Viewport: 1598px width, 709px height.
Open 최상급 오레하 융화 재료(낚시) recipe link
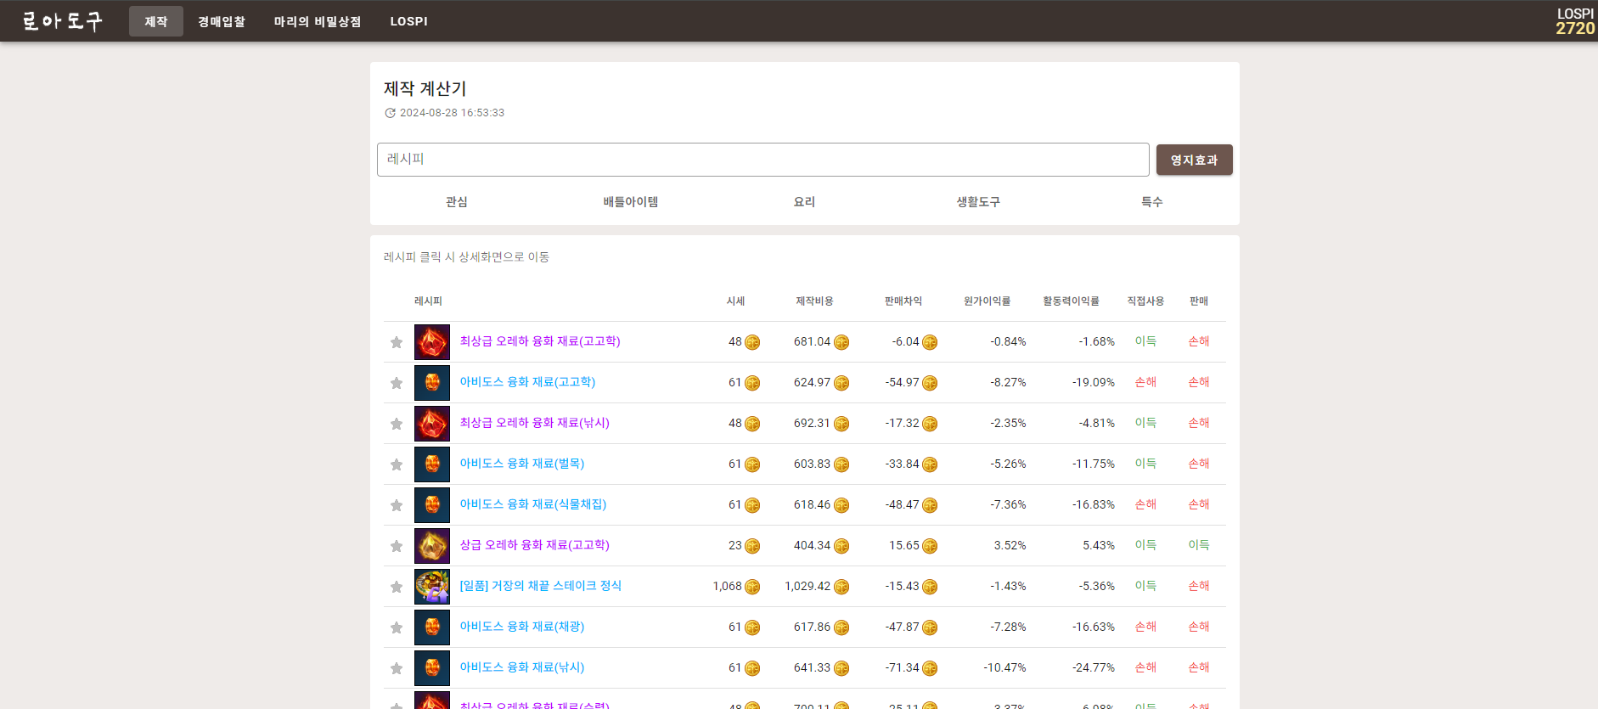click(534, 423)
